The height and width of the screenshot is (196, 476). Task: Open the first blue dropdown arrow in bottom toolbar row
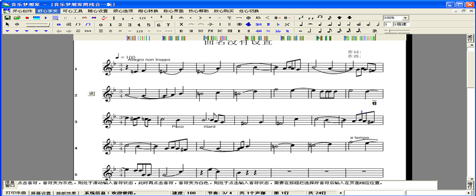click(7, 31)
